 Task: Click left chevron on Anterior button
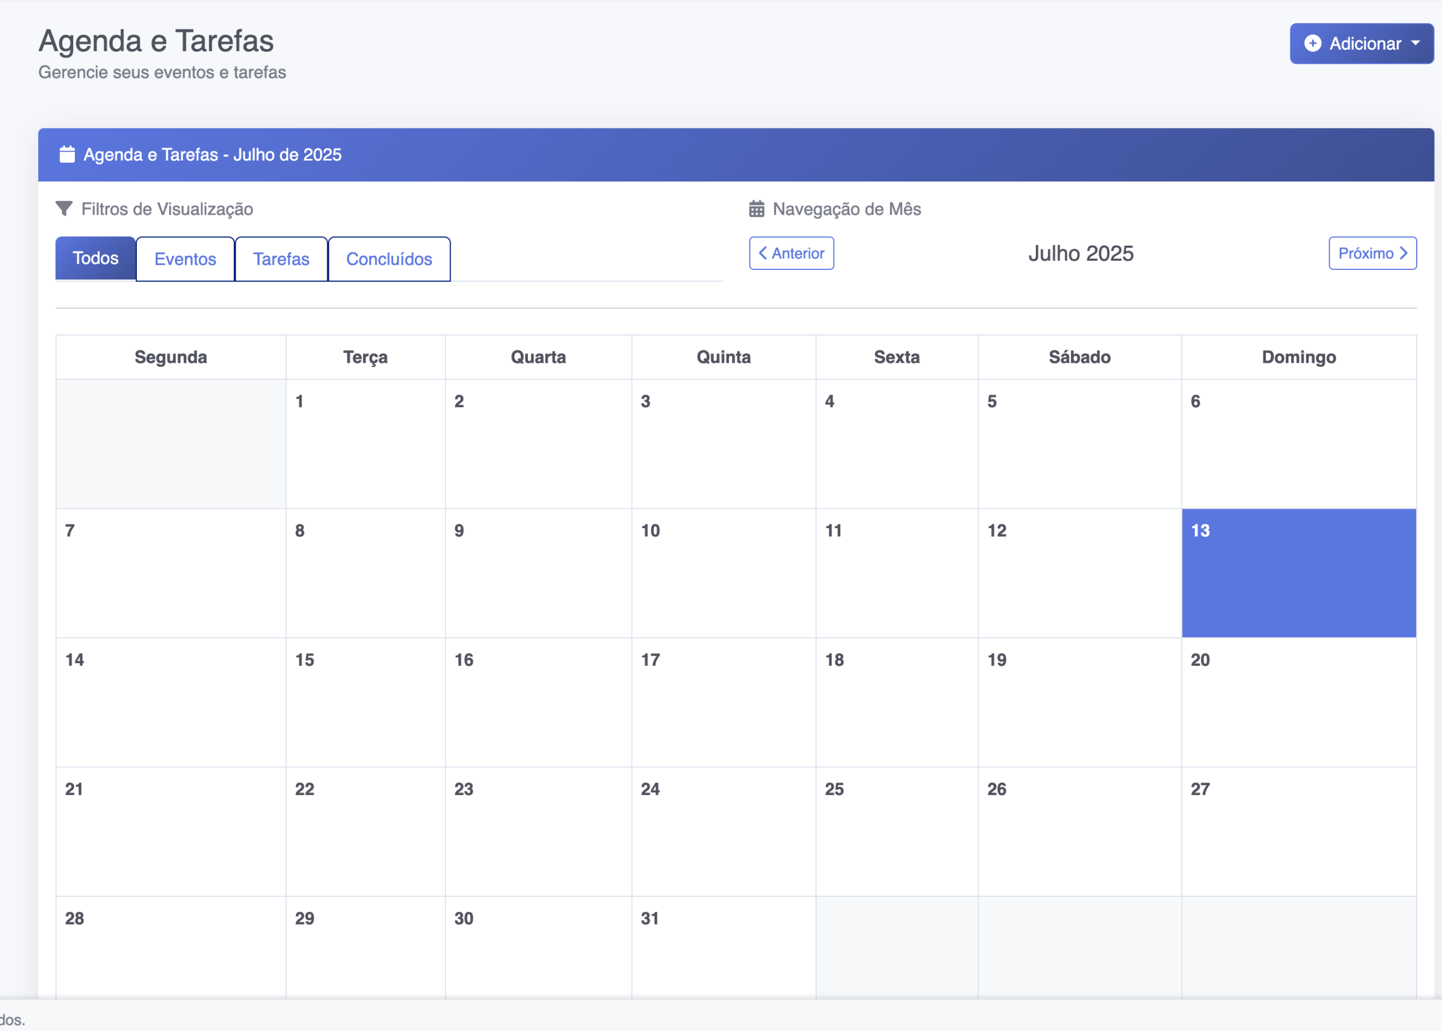pyautogui.click(x=763, y=252)
